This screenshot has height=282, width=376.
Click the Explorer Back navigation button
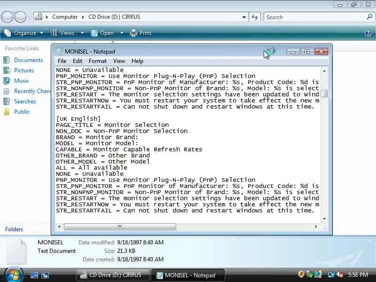click(7, 17)
